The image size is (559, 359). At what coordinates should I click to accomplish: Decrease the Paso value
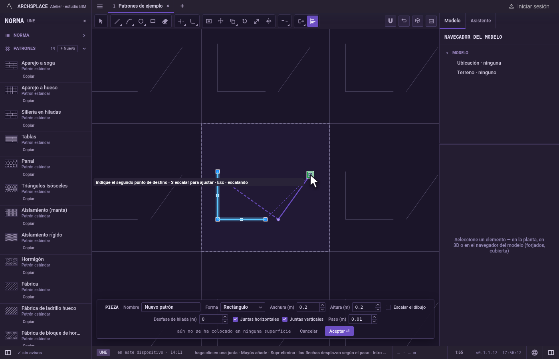coord(374,321)
